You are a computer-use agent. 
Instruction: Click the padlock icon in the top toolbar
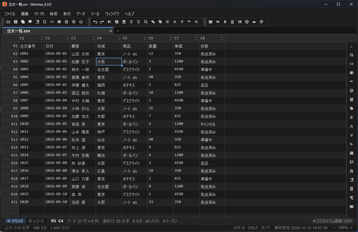pos(66,22)
